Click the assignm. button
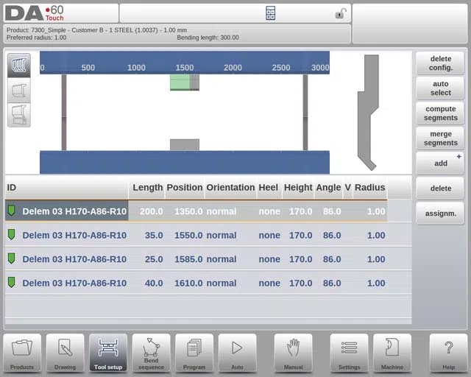 tap(440, 214)
